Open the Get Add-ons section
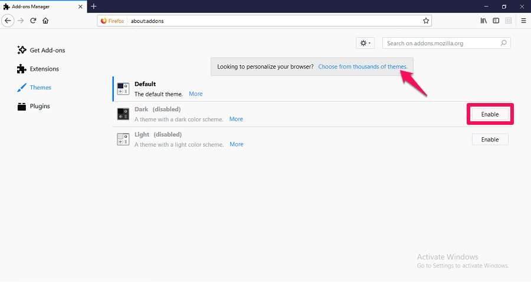 point(41,50)
